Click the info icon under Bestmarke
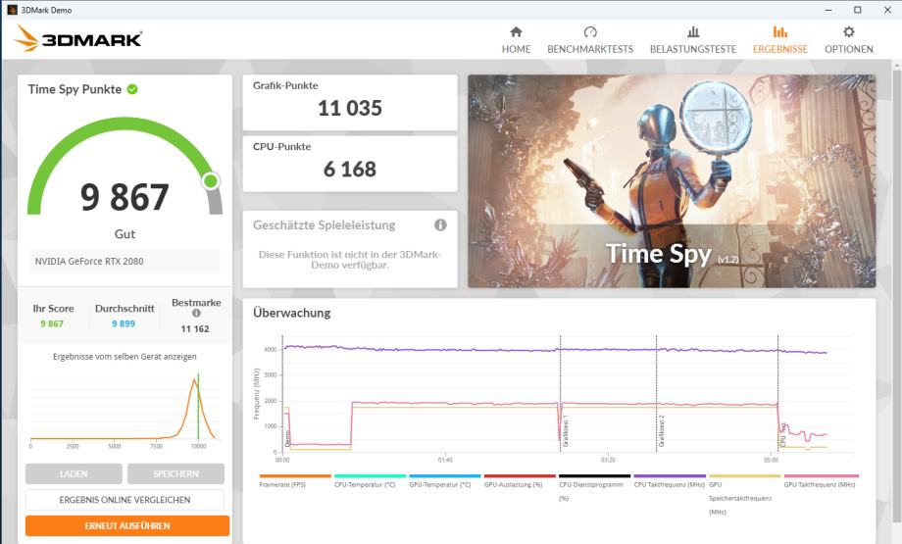 point(196,314)
